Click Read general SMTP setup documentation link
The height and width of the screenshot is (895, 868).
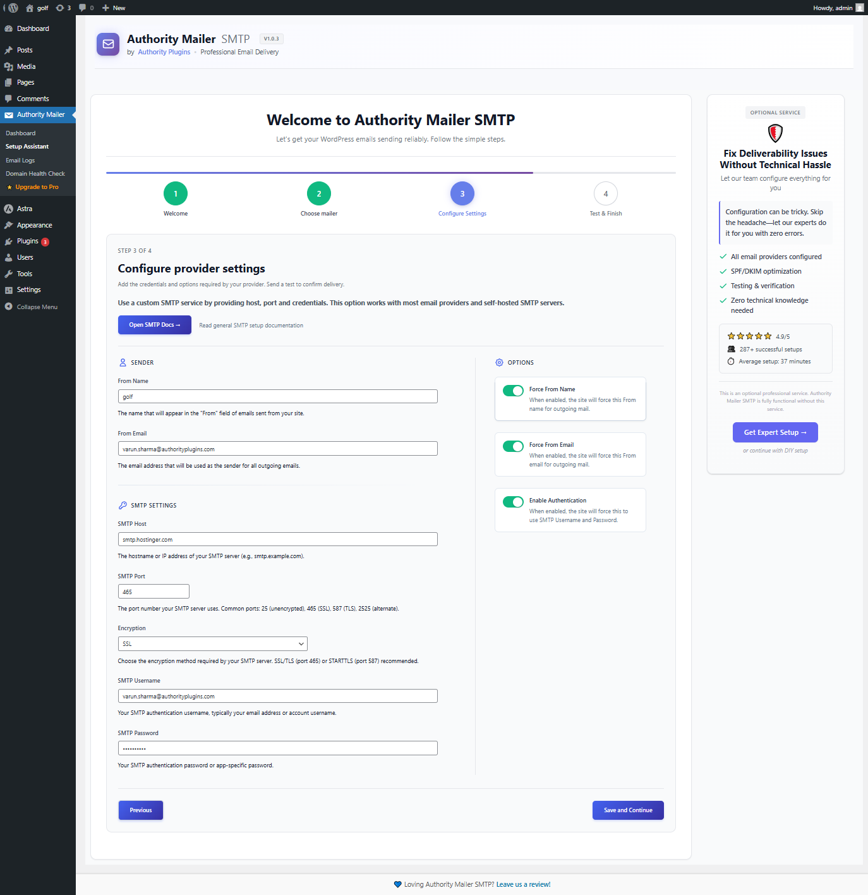(251, 326)
